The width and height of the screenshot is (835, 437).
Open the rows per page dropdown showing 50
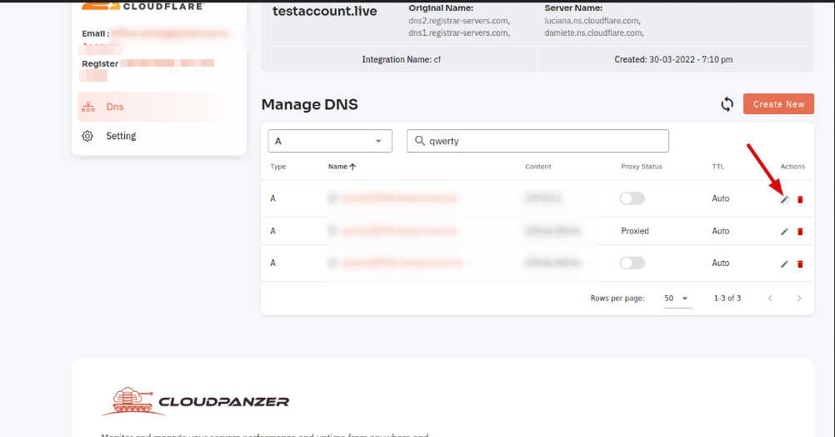click(677, 298)
